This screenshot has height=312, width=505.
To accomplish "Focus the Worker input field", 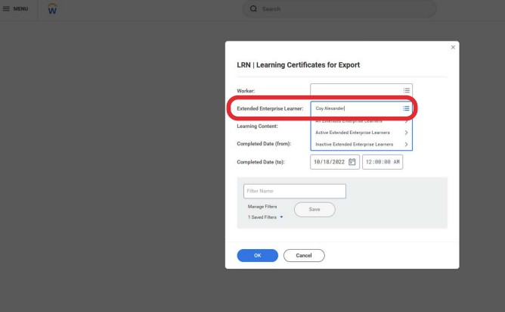I will (355, 90).
